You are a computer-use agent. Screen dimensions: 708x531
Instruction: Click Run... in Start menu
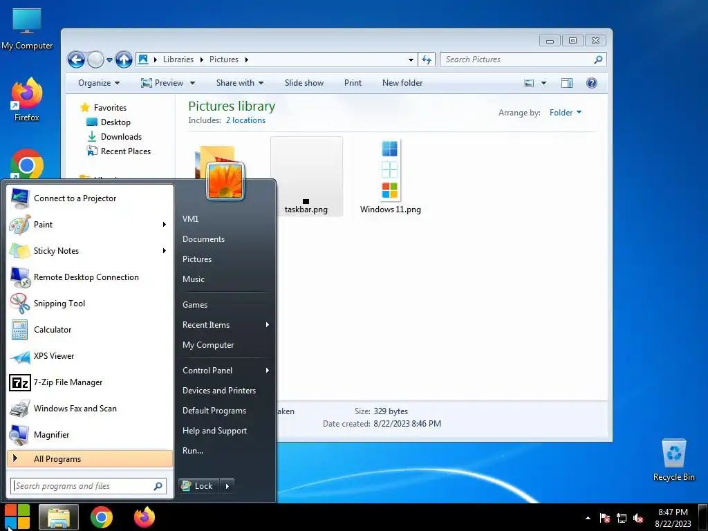[193, 451]
